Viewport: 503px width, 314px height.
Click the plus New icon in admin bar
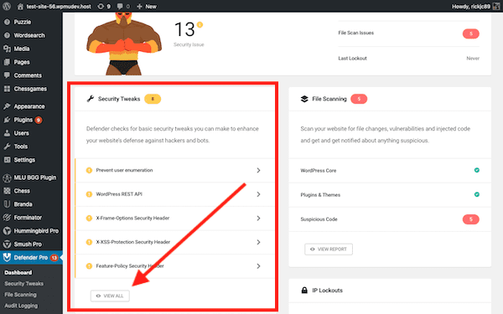(x=139, y=6)
